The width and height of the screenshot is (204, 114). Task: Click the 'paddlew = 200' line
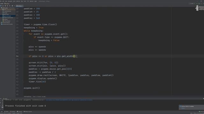click(32, 9)
